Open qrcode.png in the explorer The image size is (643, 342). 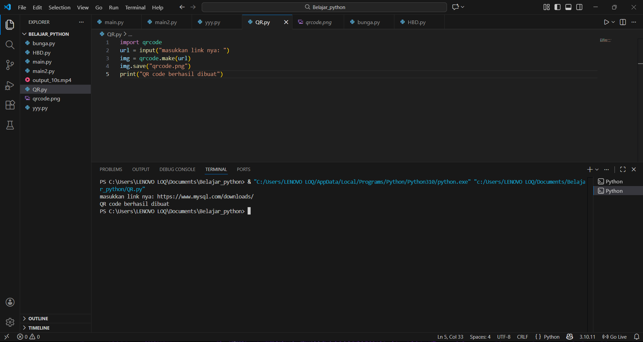click(46, 99)
